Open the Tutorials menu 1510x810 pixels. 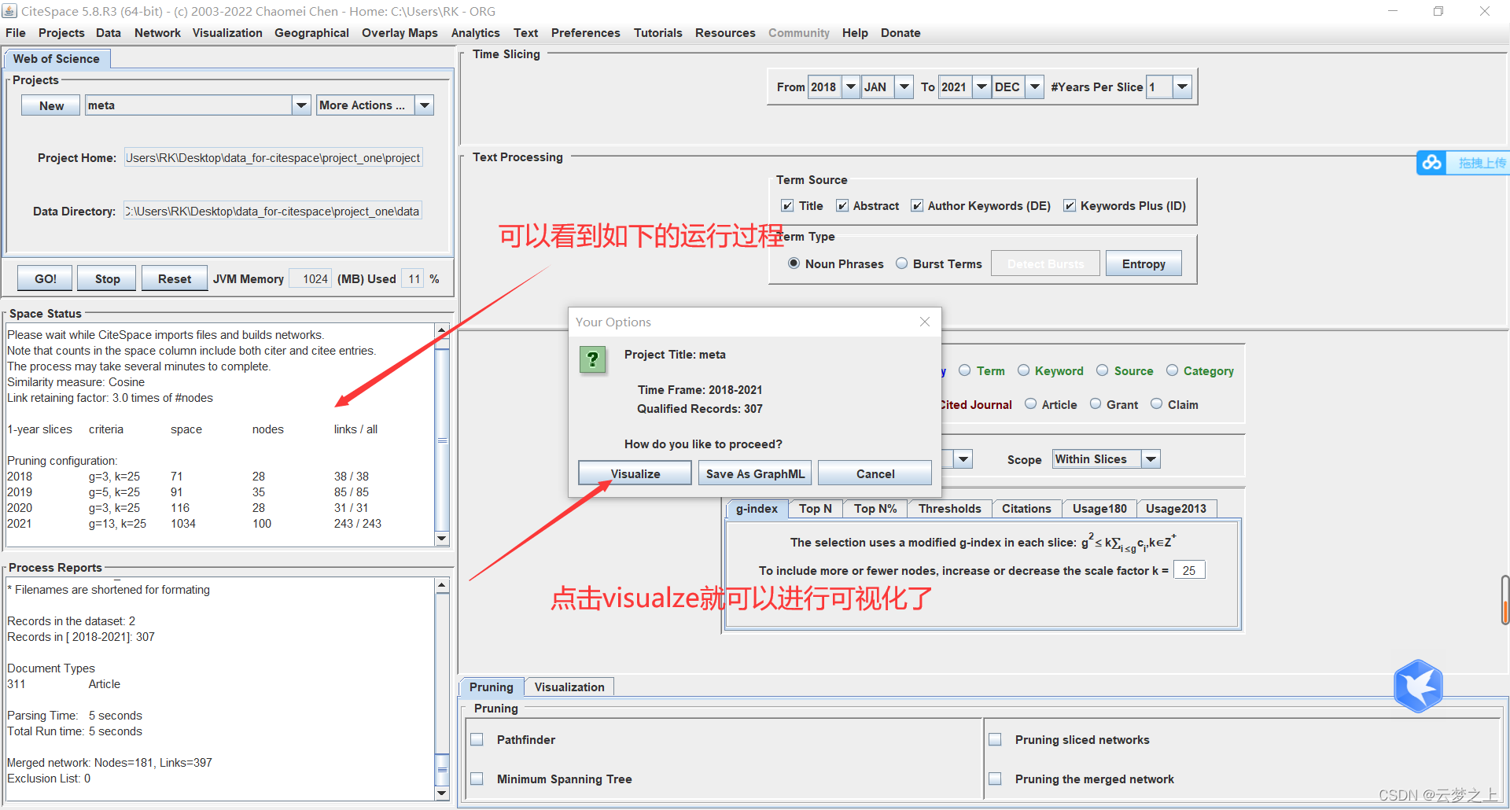click(657, 33)
